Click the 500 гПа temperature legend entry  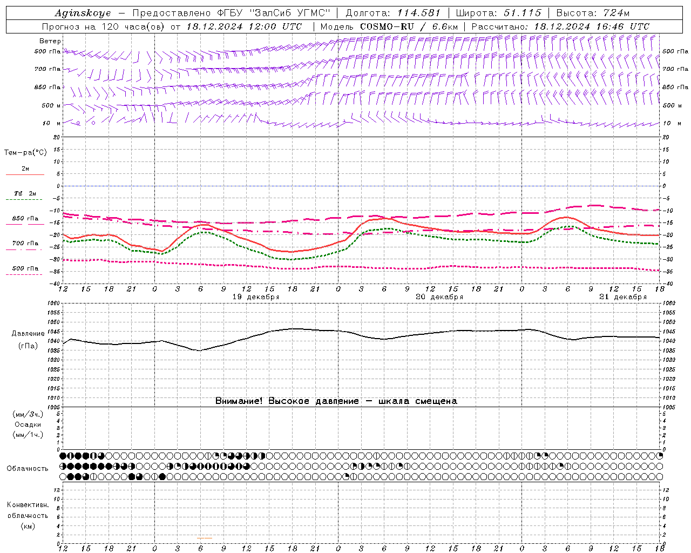point(25,268)
